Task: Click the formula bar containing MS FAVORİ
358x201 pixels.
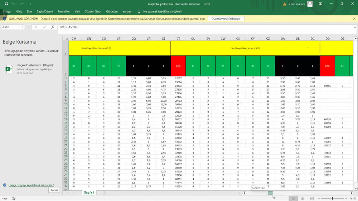Action: 205,27
